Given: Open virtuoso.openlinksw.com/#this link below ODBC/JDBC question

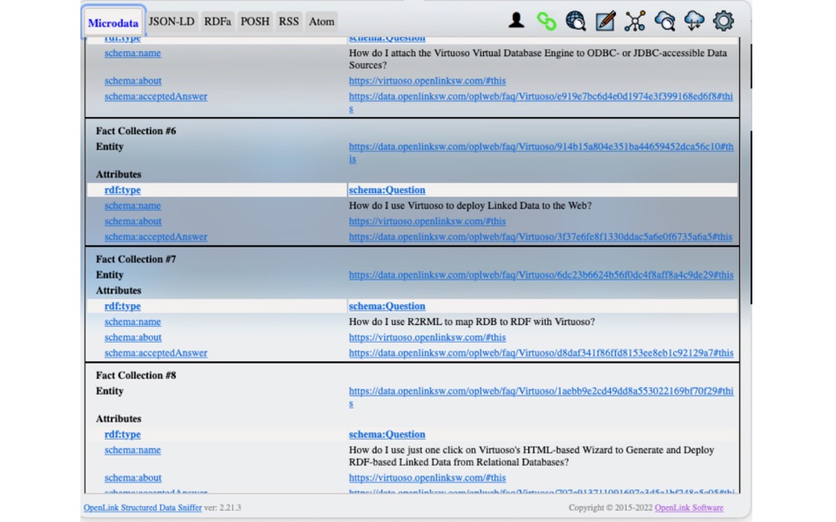Looking at the screenshot, I should pos(427,81).
